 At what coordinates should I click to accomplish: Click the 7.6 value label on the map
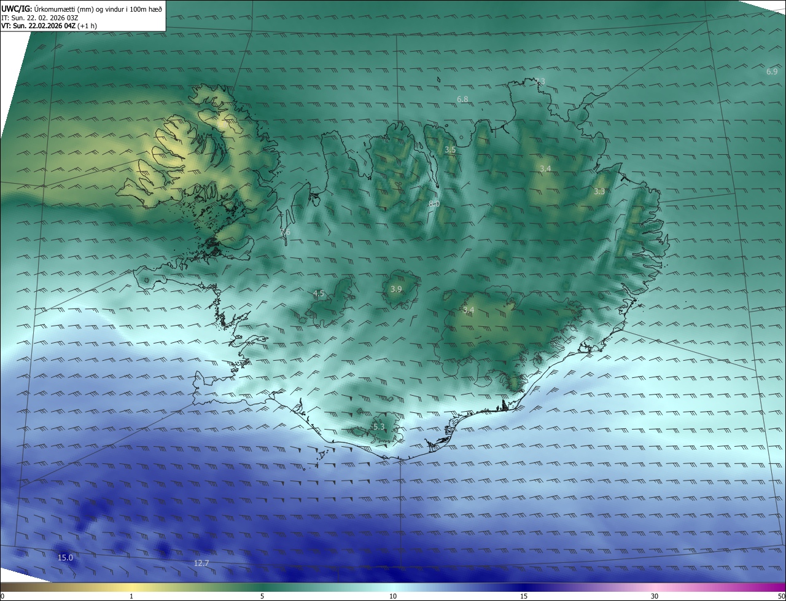tap(285, 232)
